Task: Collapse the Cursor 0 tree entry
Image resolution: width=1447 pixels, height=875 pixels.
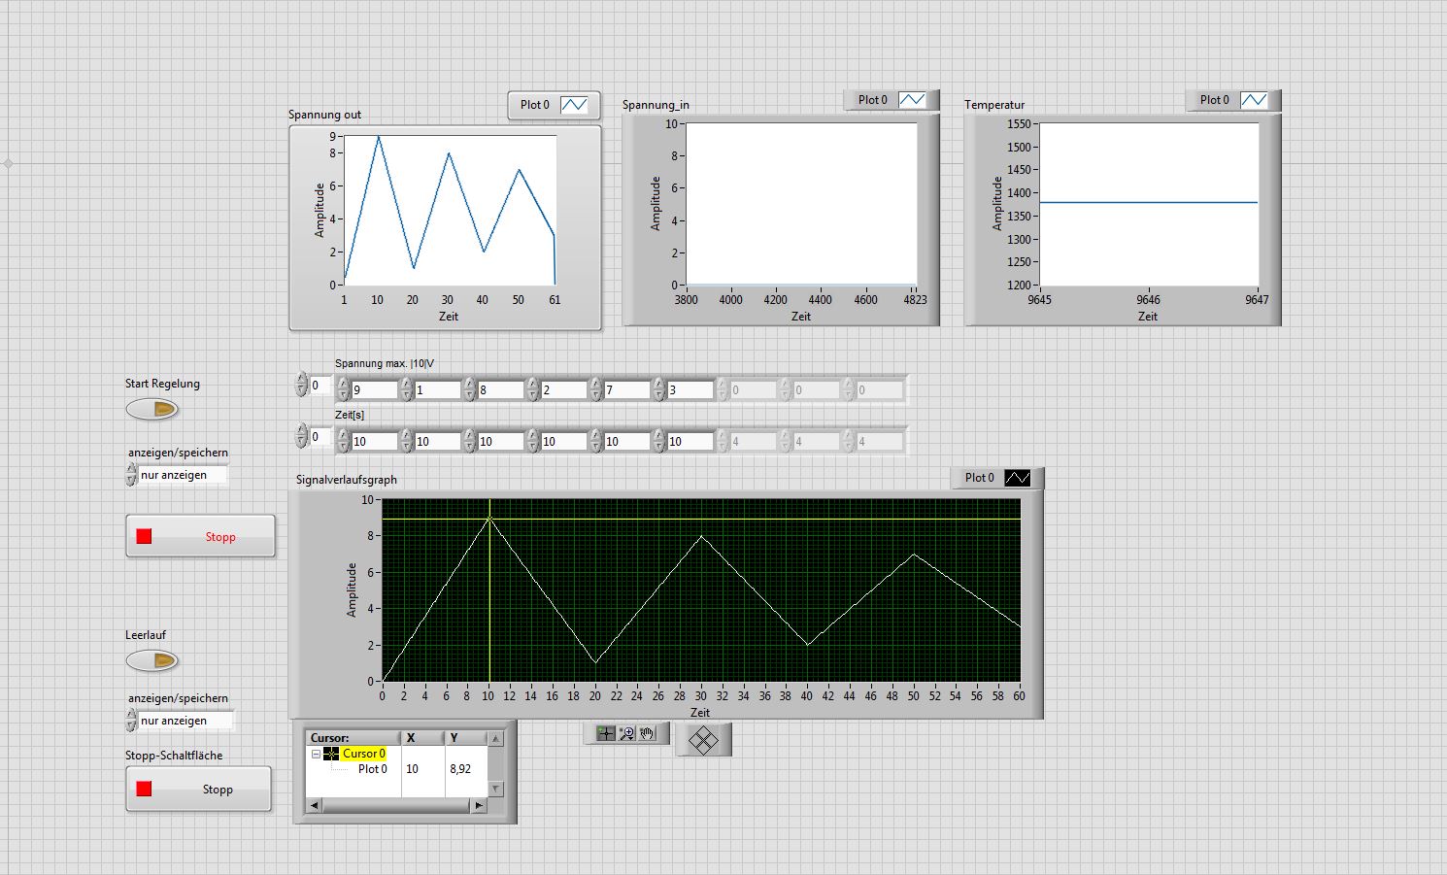Action: (316, 754)
